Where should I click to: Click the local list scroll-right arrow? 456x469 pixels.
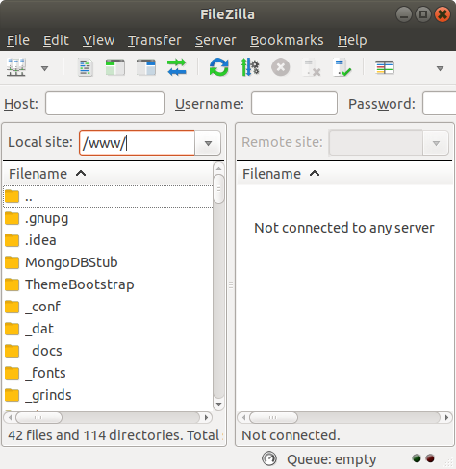(x=206, y=417)
